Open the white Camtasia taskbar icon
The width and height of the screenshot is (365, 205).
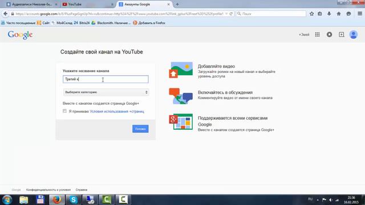click(x=123, y=200)
